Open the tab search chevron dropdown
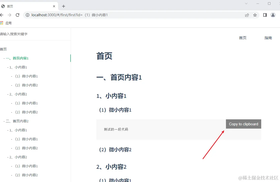Viewport: 280px width, 182px height. click(x=246, y=3)
